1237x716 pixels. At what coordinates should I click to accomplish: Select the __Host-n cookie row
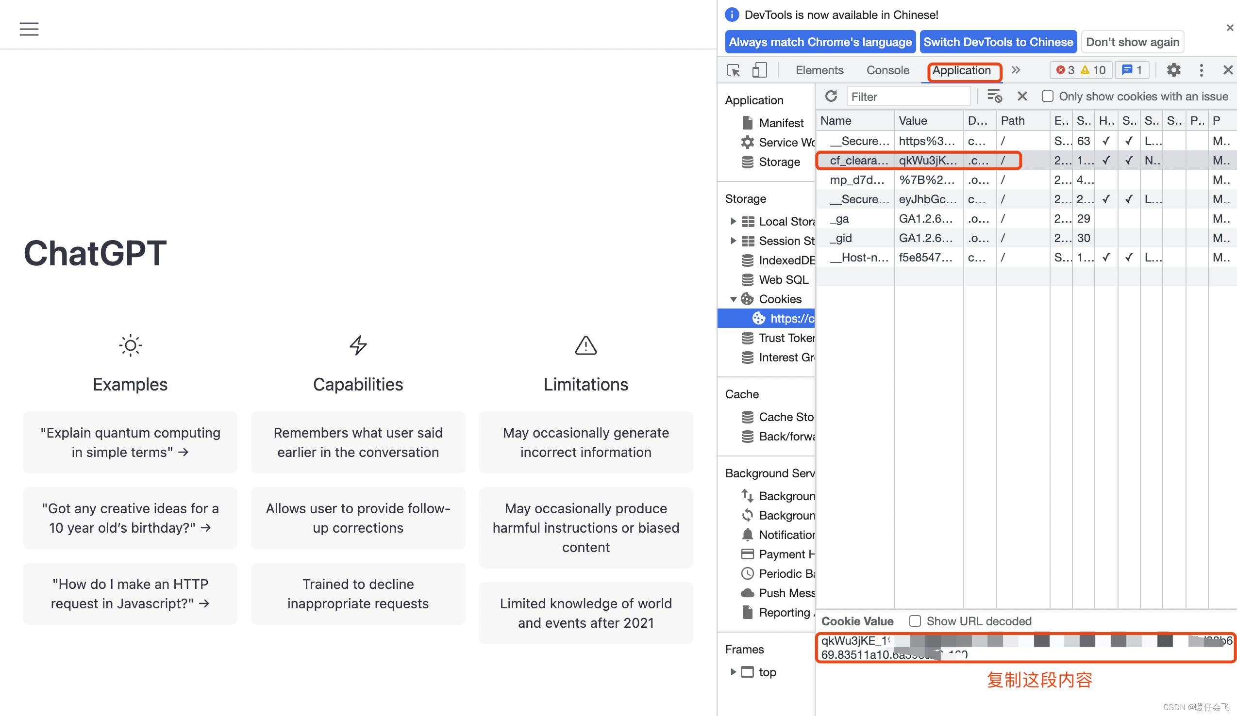tap(1026, 258)
